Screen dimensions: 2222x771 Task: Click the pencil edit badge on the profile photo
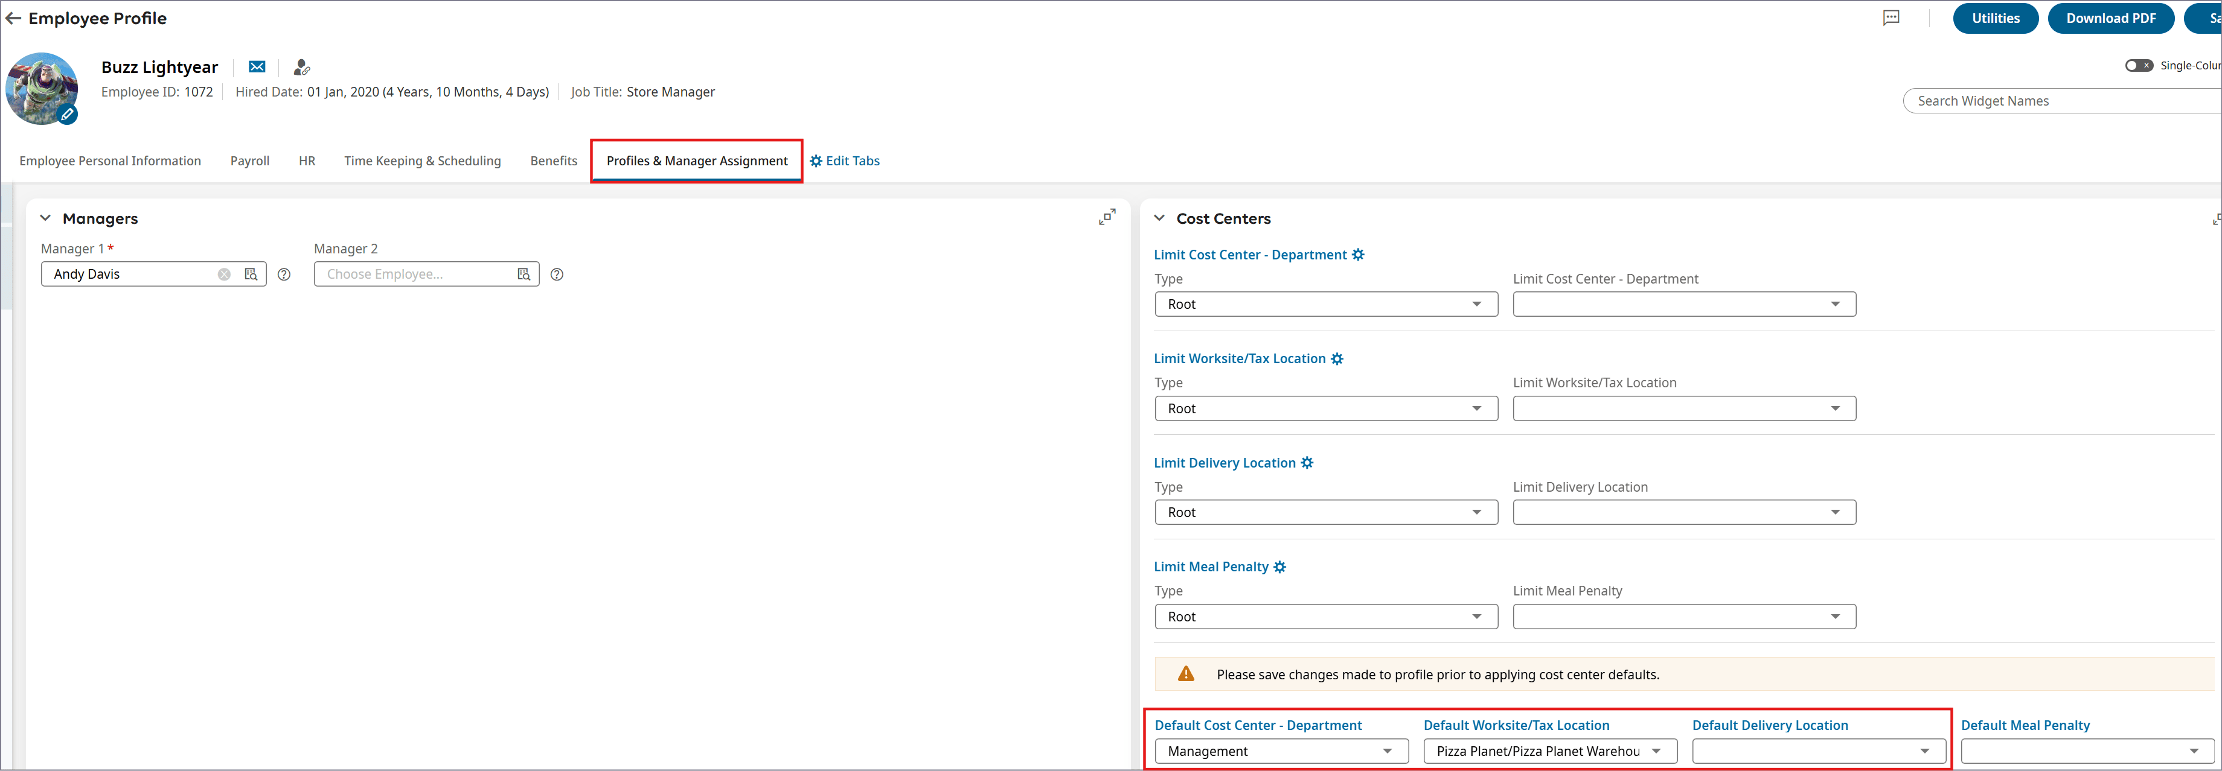[67, 113]
